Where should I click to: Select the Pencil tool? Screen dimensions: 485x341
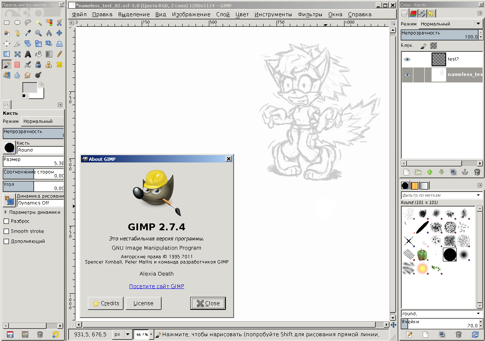click(60, 54)
